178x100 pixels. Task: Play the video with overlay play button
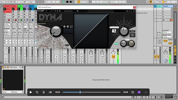31,92
